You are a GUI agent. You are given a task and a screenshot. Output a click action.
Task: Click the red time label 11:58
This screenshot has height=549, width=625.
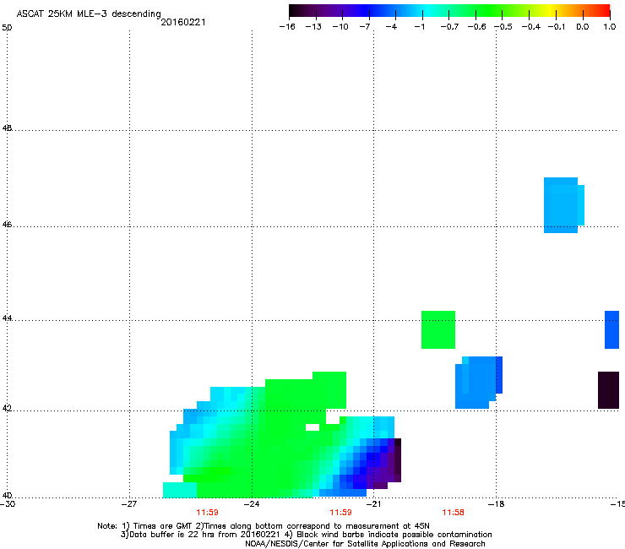click(453, 513)
